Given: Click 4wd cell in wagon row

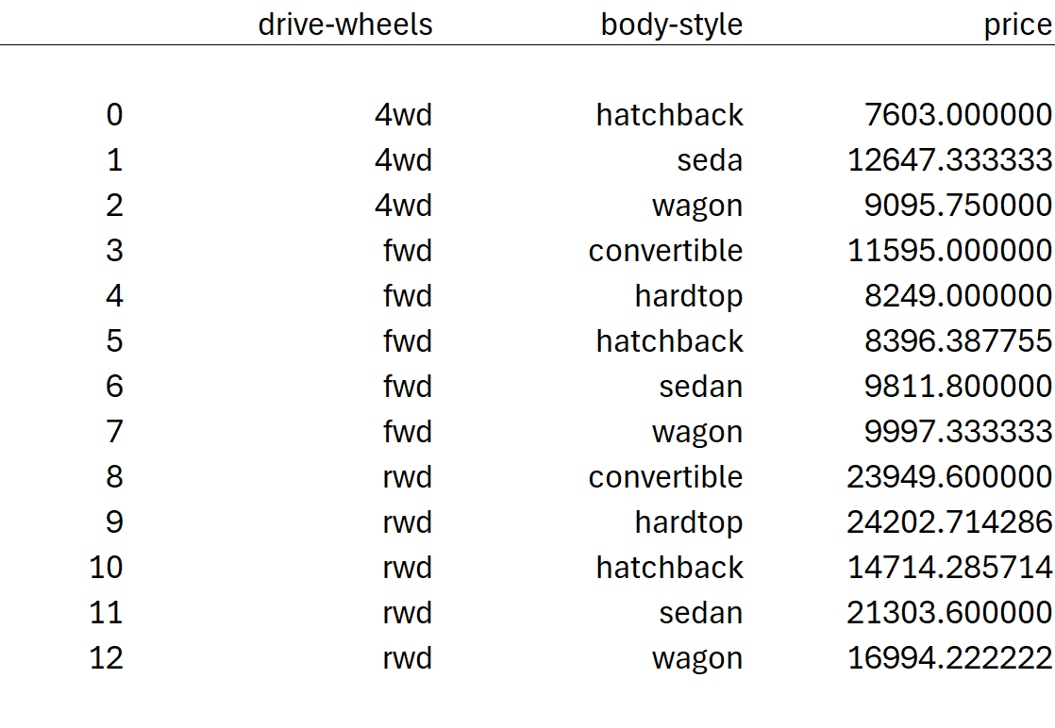Looking at the screenshot, I should 403,206.
